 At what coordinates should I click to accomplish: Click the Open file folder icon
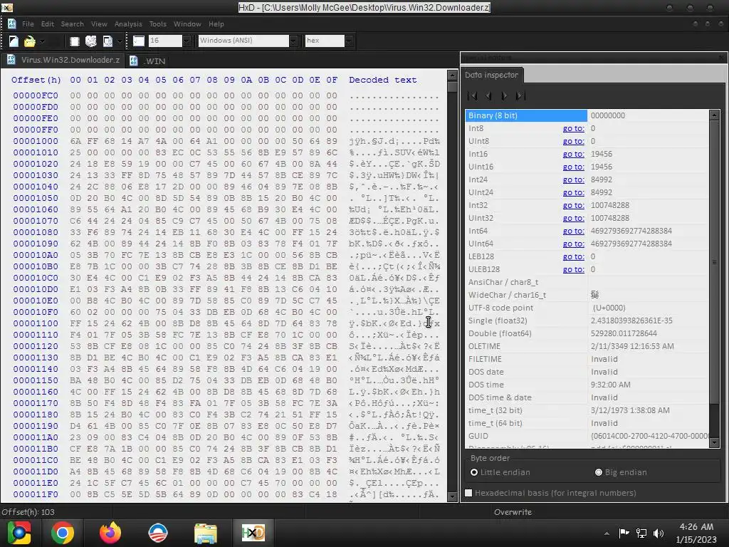pyautogui.click(x=30, y=41)
